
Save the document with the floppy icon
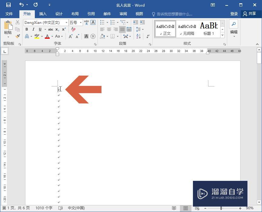coord(8,5)
